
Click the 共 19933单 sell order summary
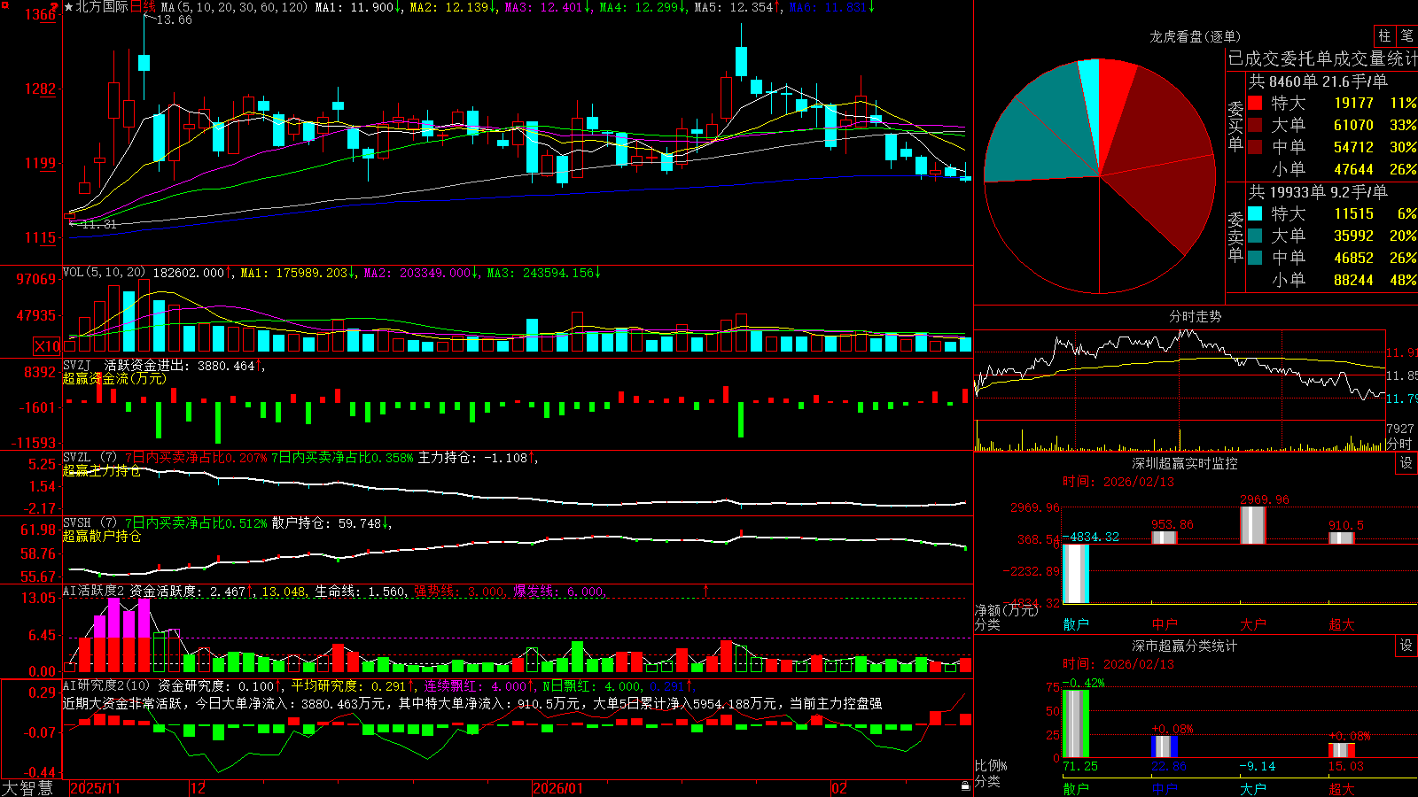tap(1318, 192)
